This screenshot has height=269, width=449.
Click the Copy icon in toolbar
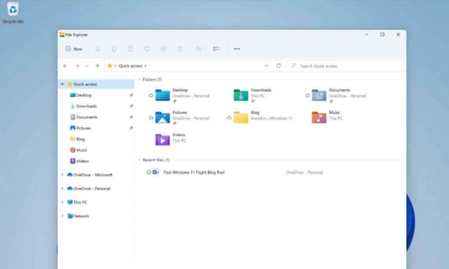point(114,49)
